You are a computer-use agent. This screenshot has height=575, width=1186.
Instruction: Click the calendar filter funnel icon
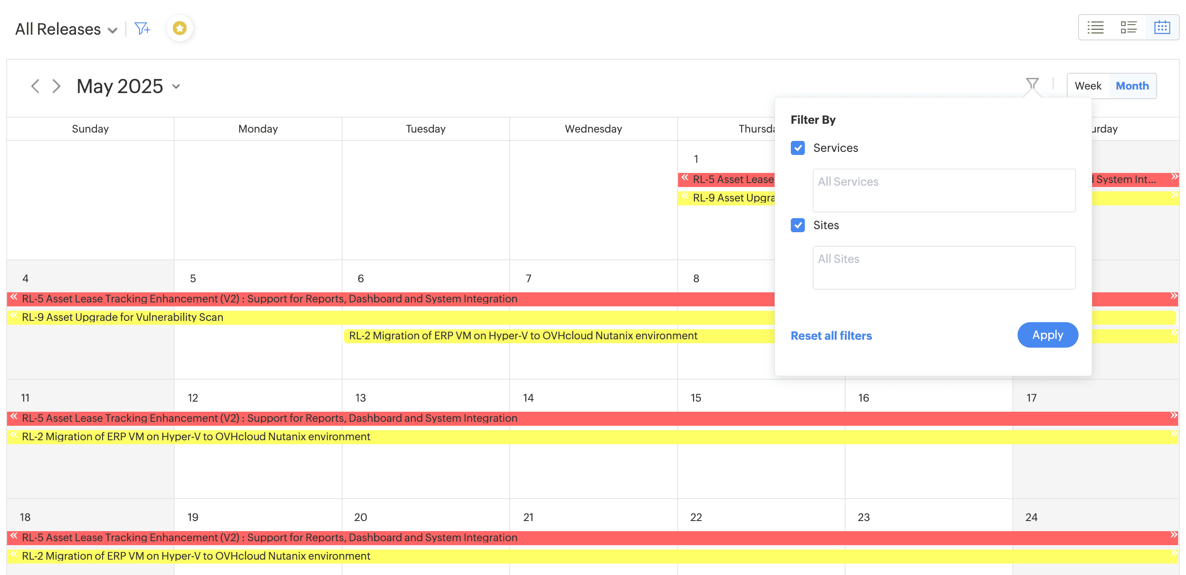[x=1032, y=84]
